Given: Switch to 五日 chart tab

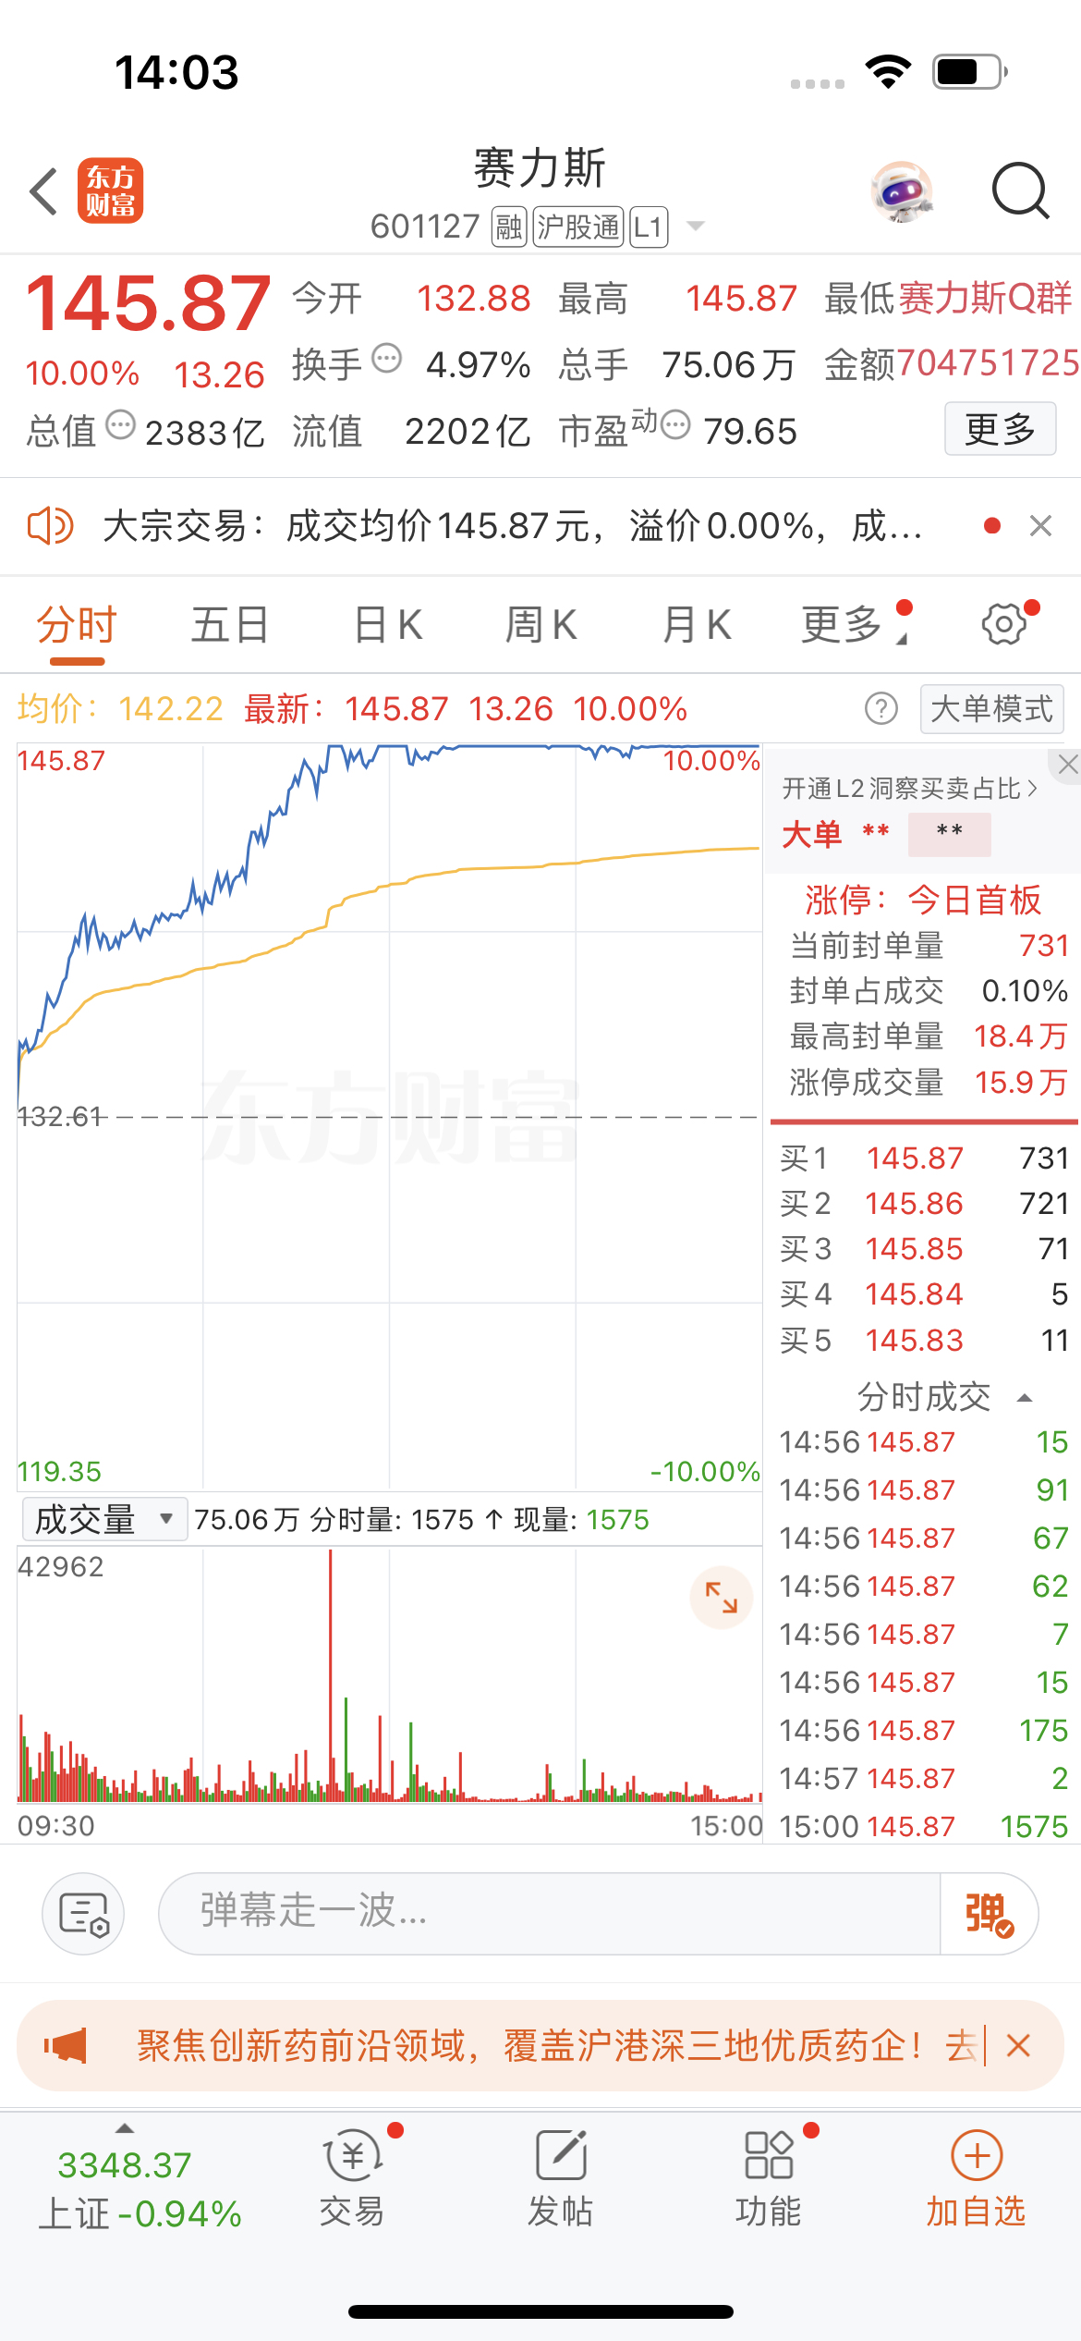Looking at the screenshot, I should point(230,625).
